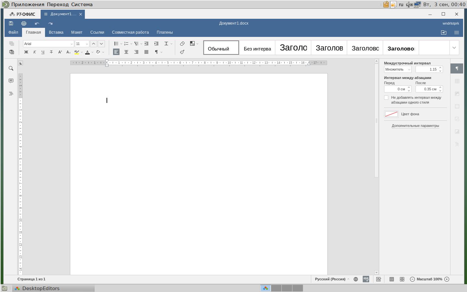Screen dimensions: 467x292
Task: Open nonprinting characters dropdown
Action: tap(161, 52)
